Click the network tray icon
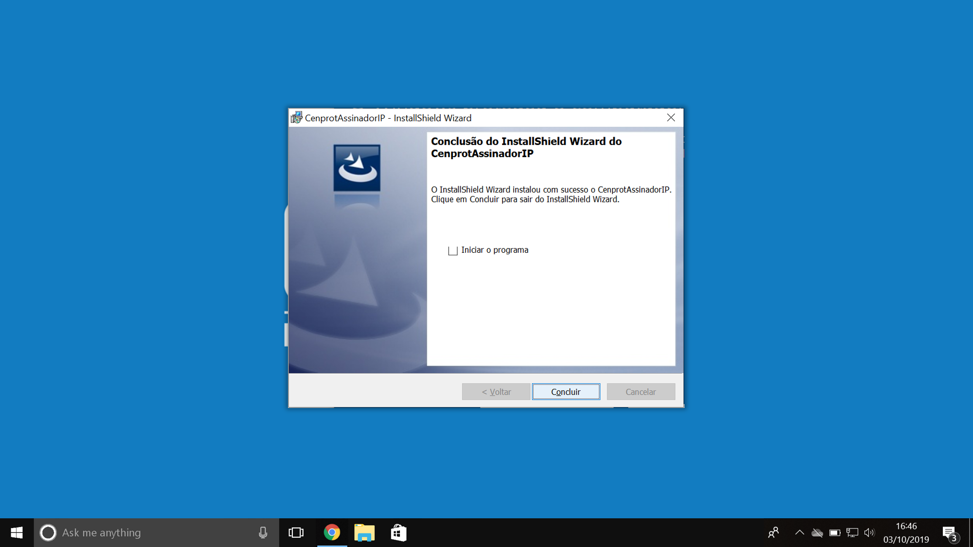This screenshot has height=547, width=973. [x=852, y=533]
